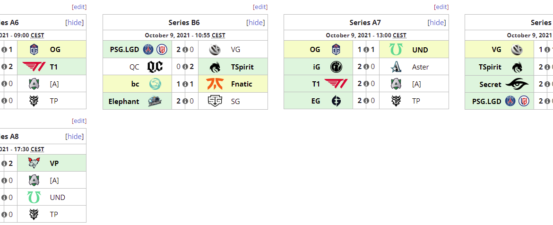Show match details for OG vs UND
The width and height of the screenshot is (553, 225).
click(366, 50)
